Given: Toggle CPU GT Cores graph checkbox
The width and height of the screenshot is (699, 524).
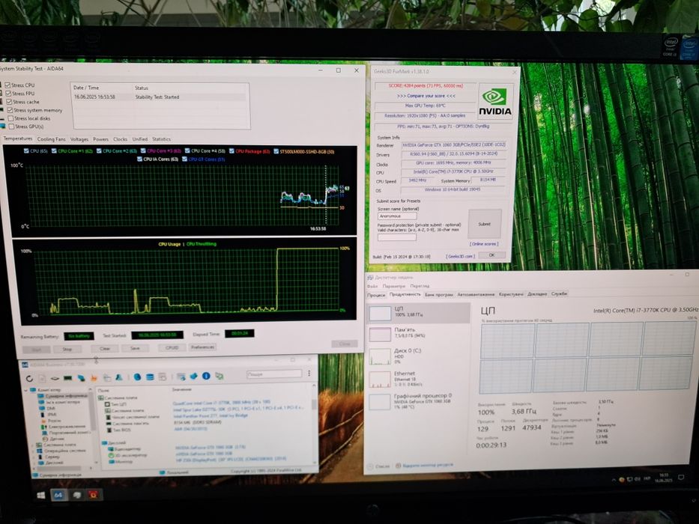Looking at the screenshot, I should (184, 159).
